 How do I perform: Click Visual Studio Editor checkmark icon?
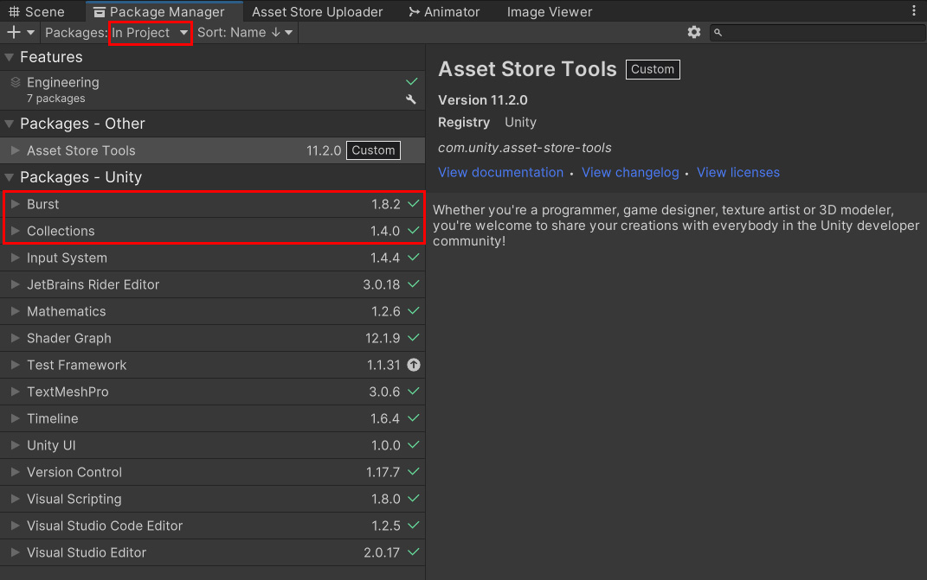point(413,551)
